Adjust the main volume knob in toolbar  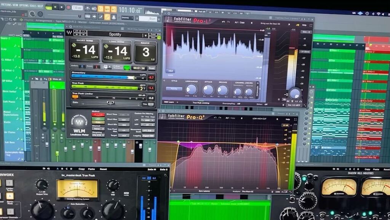[32, 14]
